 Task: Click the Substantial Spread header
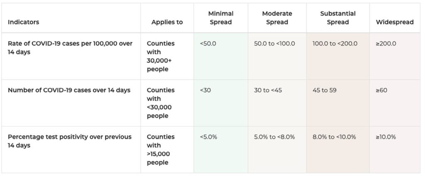point(338,18)
